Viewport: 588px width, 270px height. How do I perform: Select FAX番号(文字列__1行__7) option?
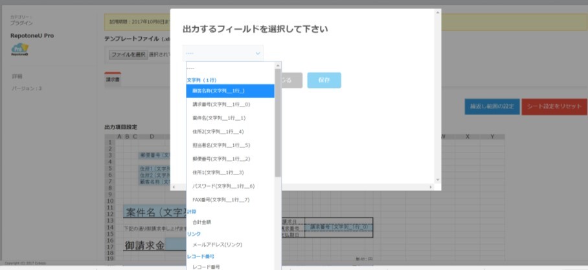pyautogui.click(x=231, y=200)
